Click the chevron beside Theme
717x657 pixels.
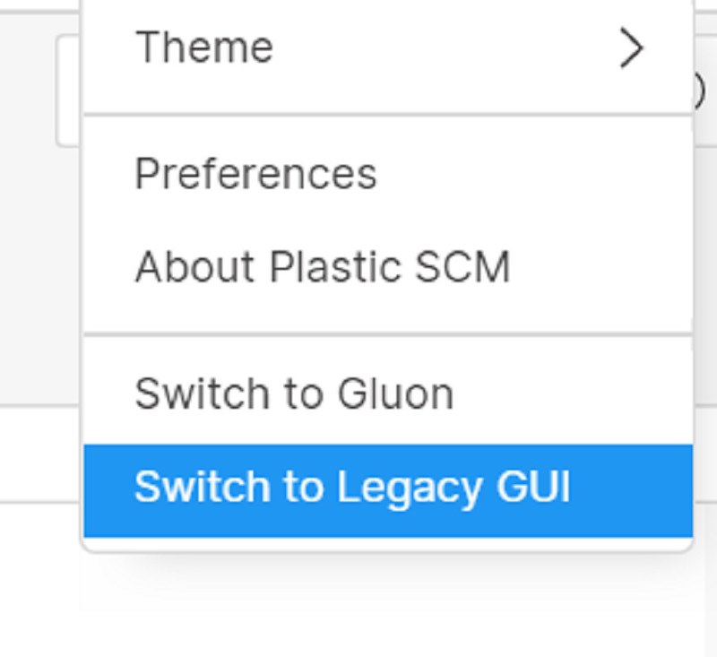(x=631, y=48)
